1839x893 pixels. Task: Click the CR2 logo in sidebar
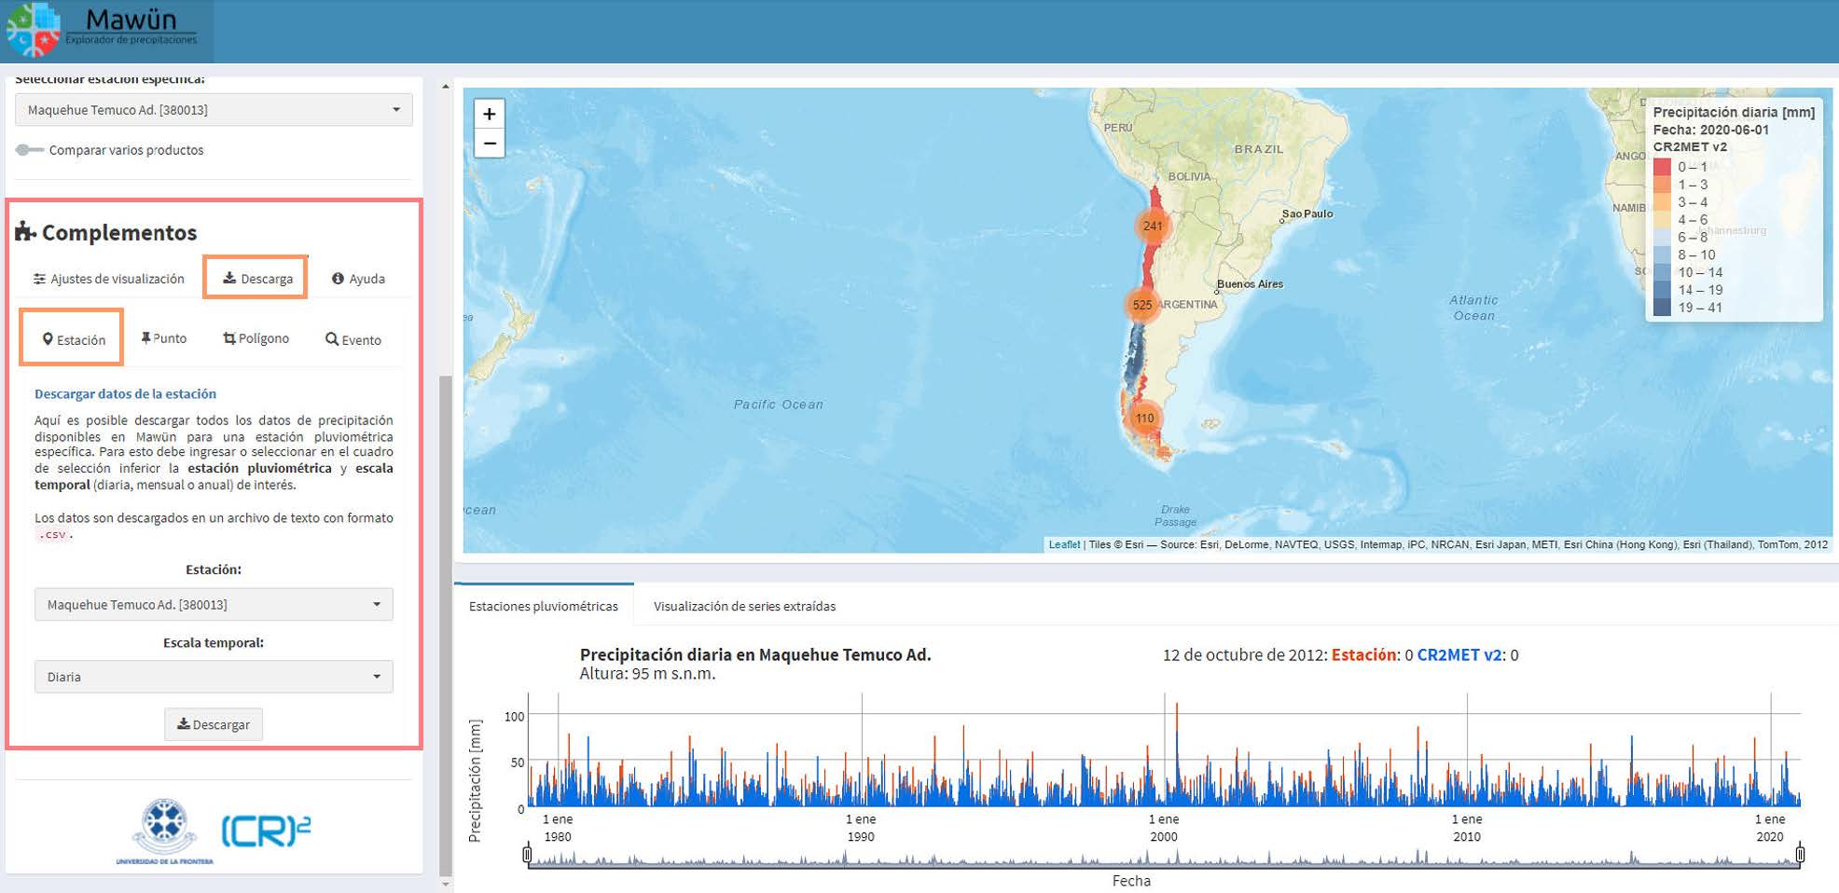tap(266, 831)
